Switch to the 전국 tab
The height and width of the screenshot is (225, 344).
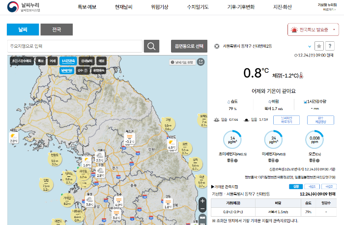(x=57, y=29)
